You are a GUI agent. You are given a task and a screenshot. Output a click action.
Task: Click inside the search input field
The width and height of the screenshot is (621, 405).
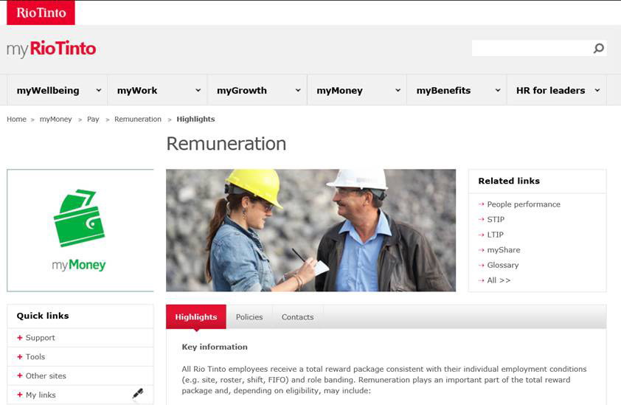tap(532, 49)
